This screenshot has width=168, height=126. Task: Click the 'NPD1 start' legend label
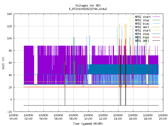(143, 30)
